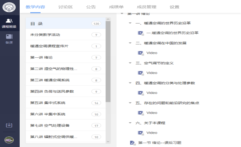Go to the 成员管理 tab
Screen dimensions: 241x147
point(146,7)
